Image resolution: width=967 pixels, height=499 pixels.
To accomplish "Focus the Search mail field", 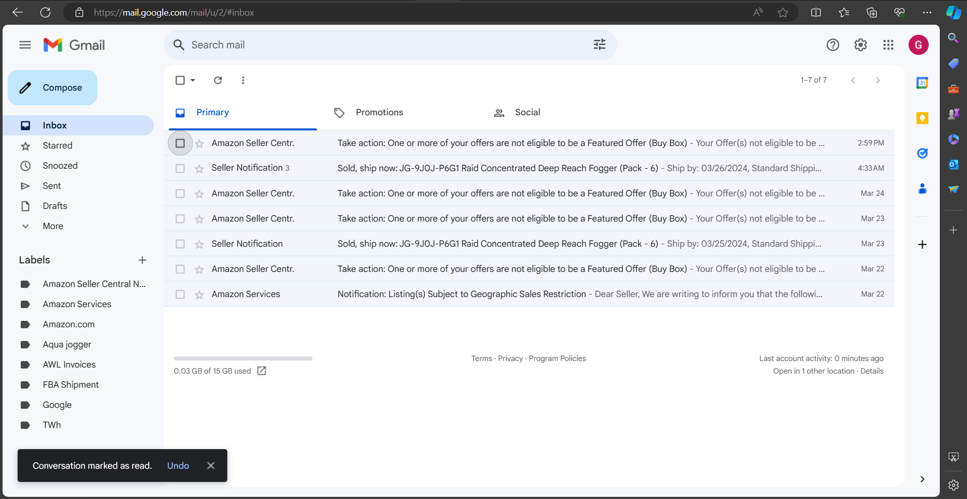I will click(x=391, y=45).
